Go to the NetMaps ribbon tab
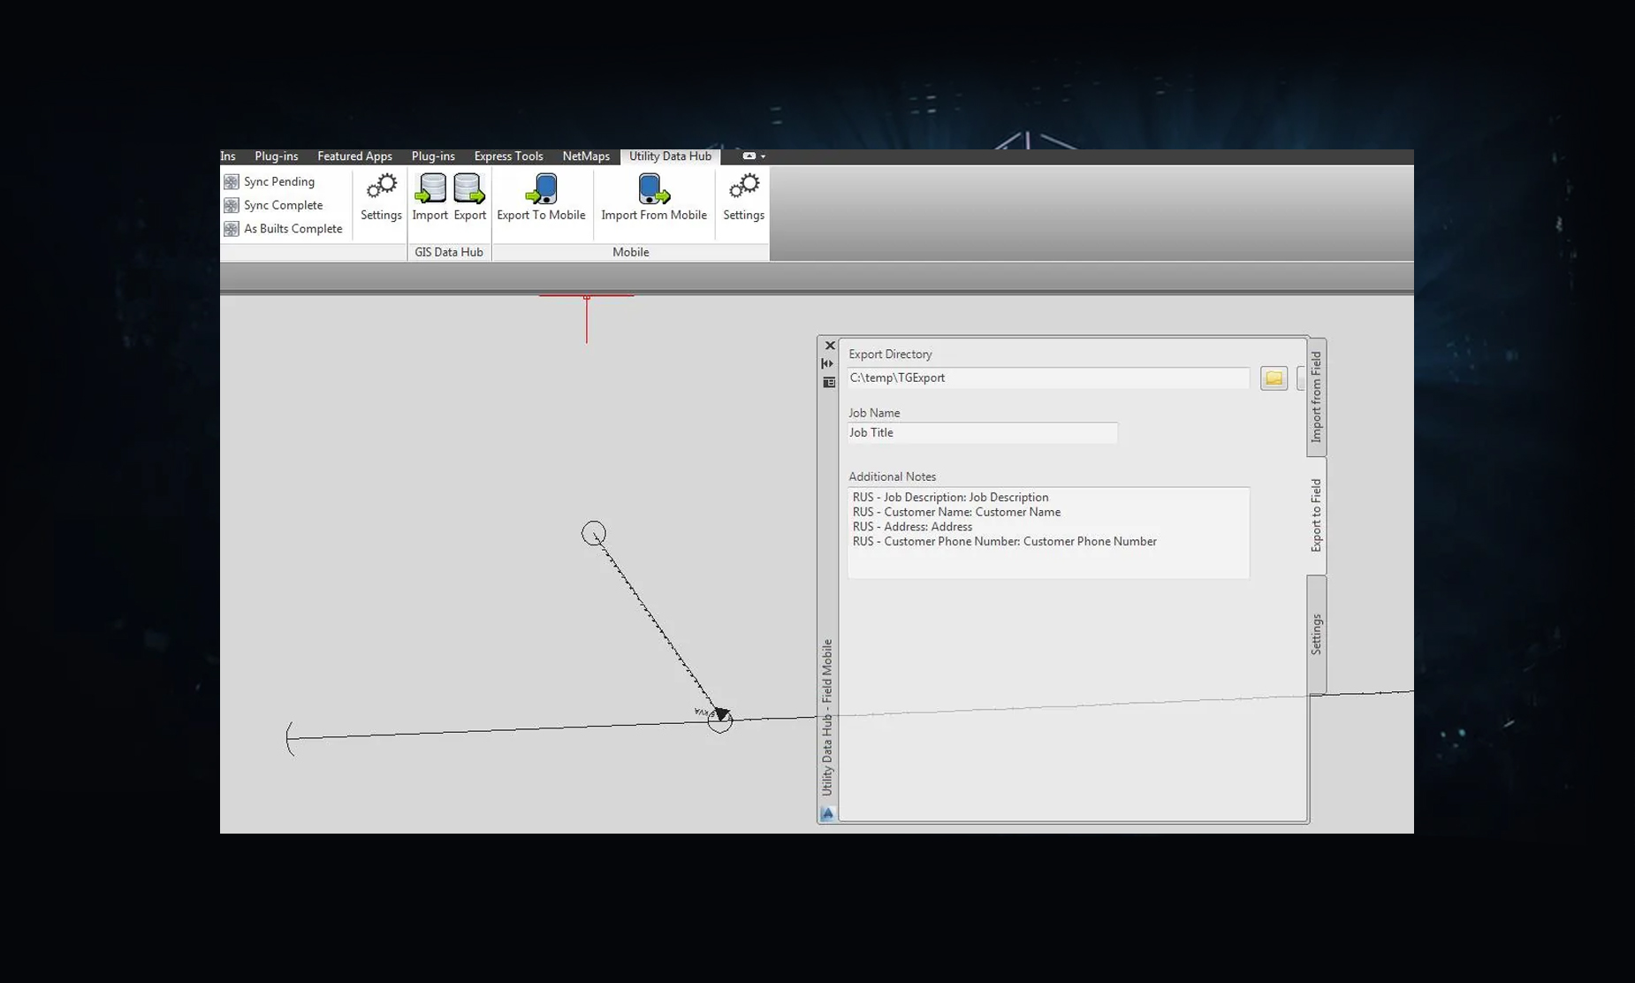The width and height of the screenshot is (1635, 983). 586,156
